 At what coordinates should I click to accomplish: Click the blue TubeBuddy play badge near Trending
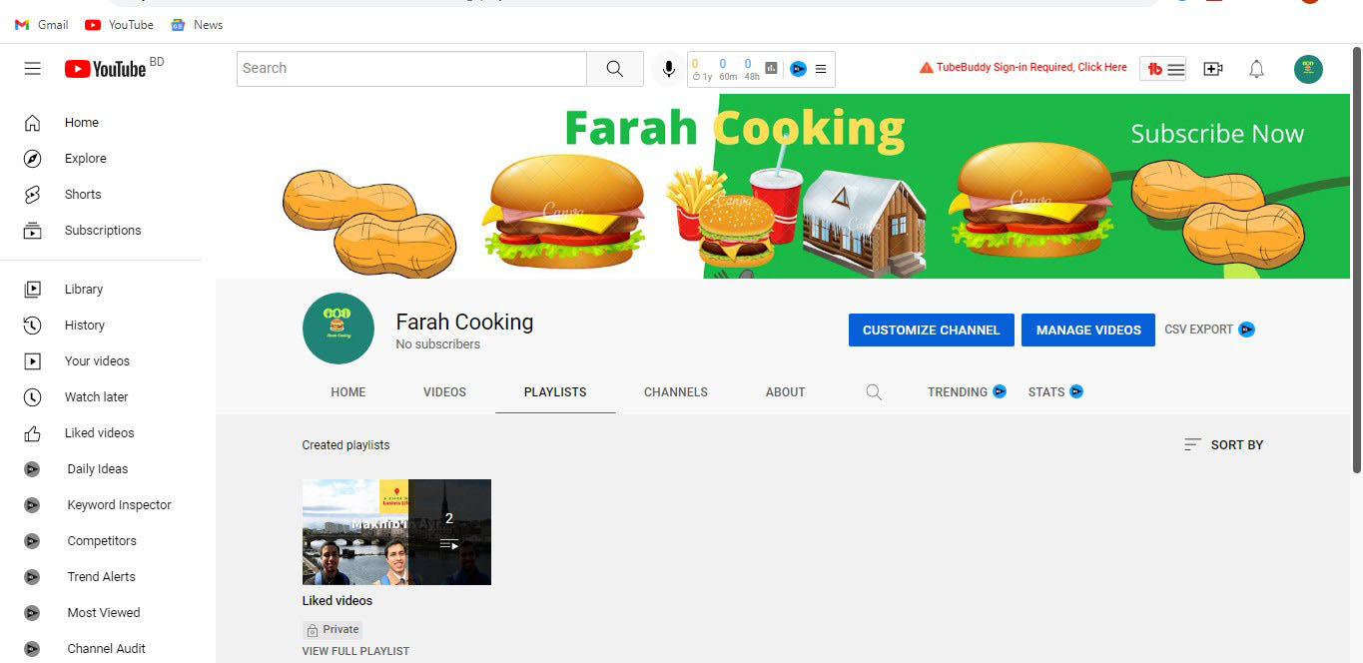point(998,391)
